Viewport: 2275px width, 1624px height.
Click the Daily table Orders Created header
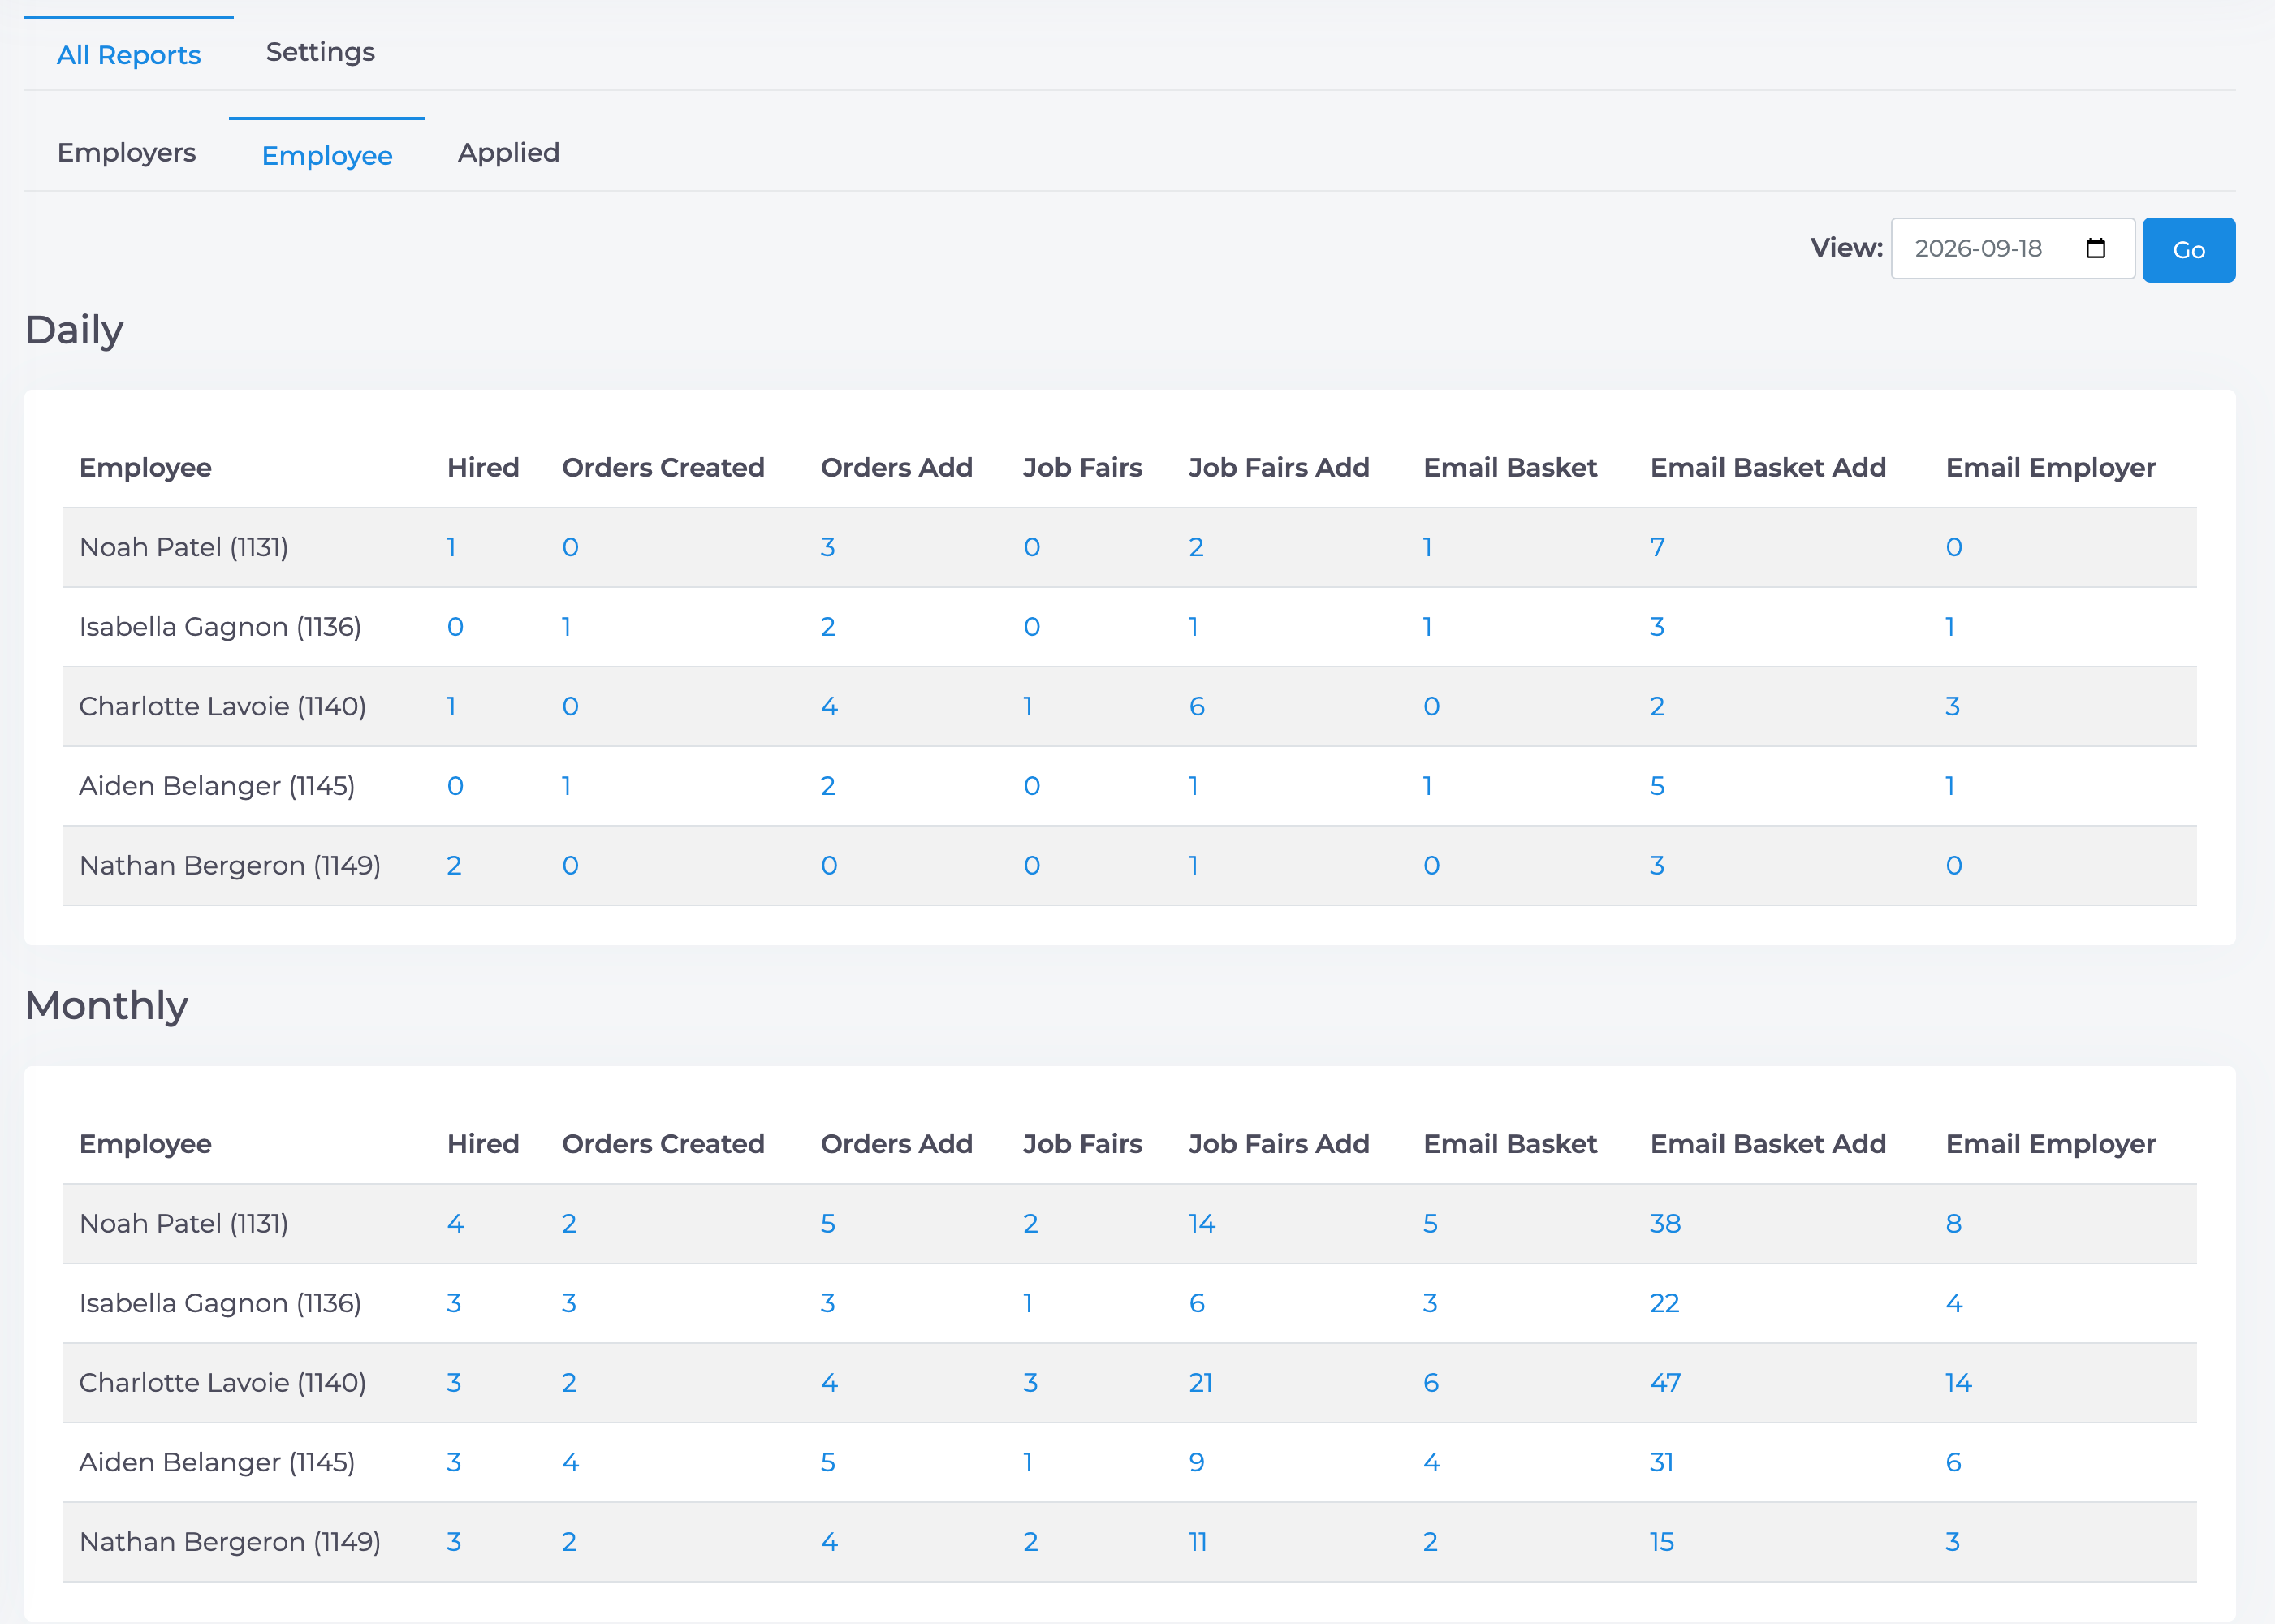[x=663, y=467]
